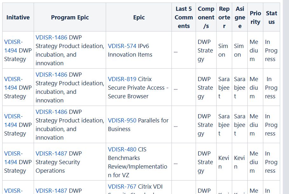
Task: Open VDISR-1486 program epic in the Secure Browser row
Action: coord(51,75)
